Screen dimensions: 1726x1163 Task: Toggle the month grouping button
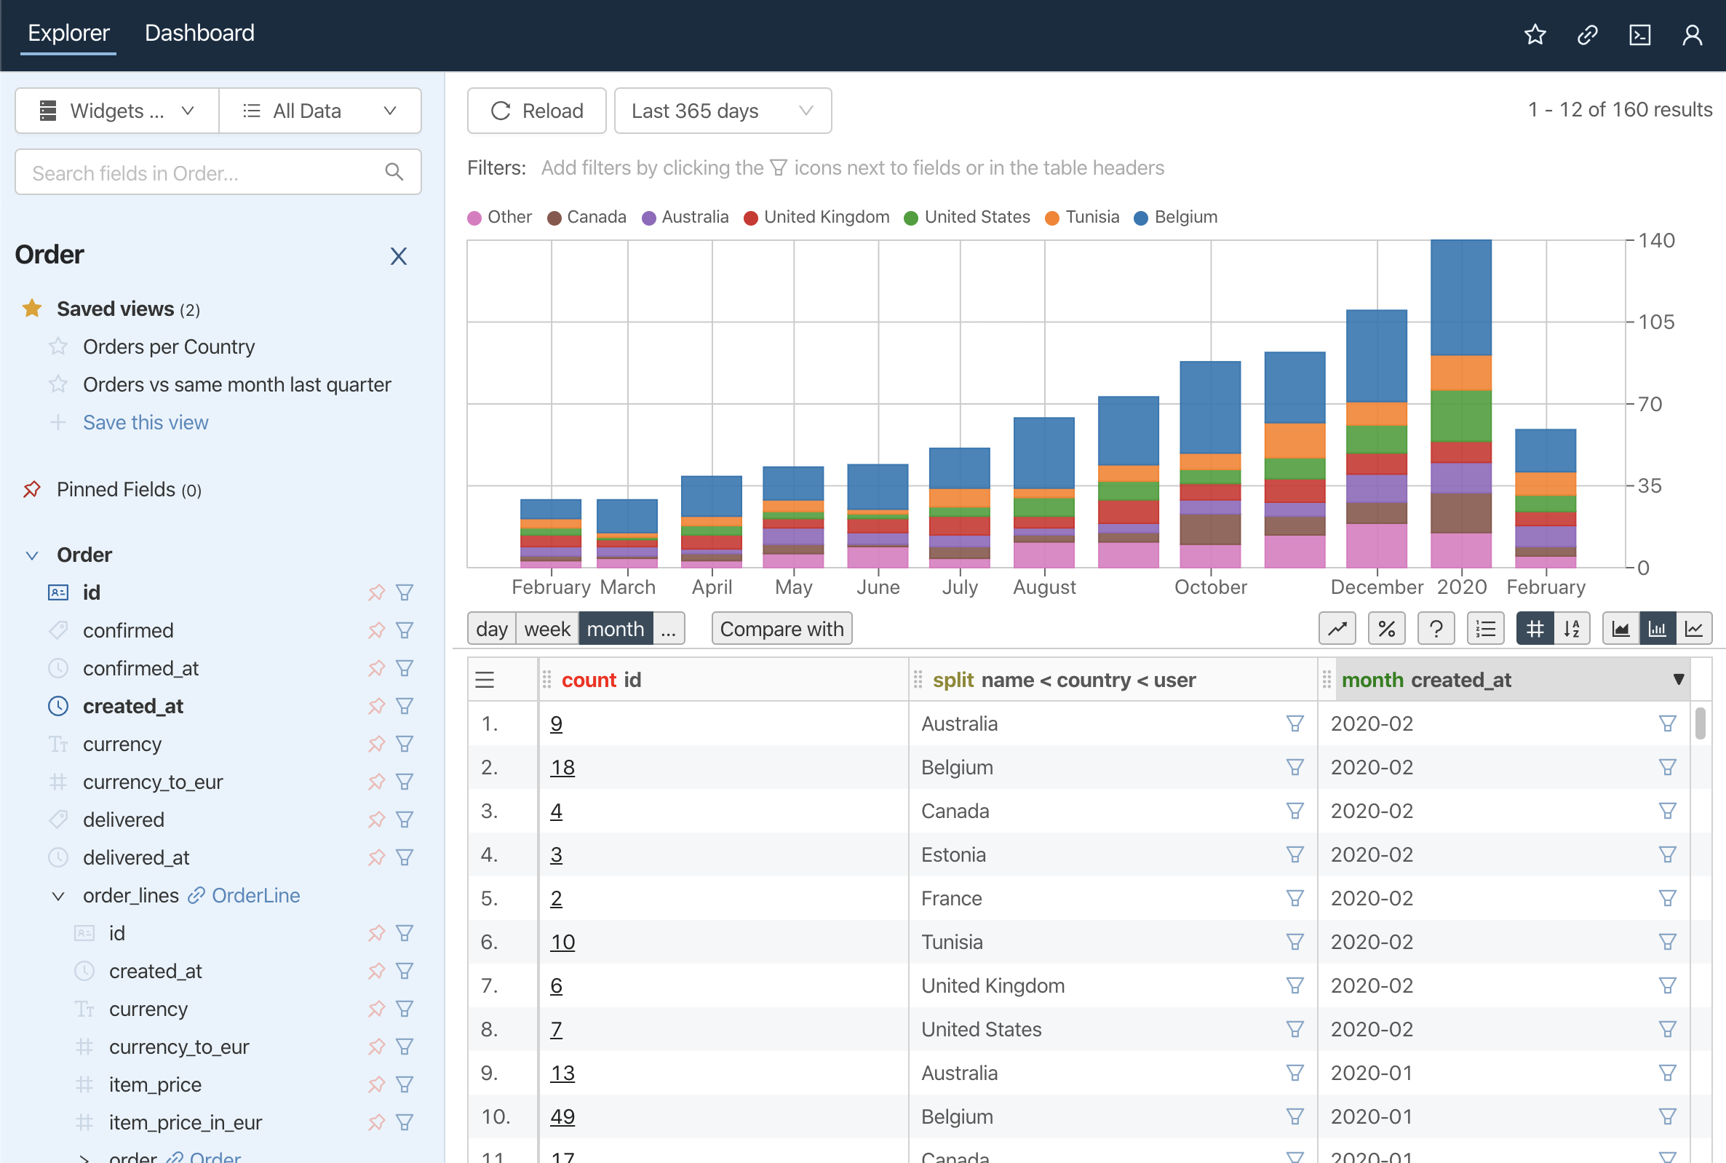(615, 628)
